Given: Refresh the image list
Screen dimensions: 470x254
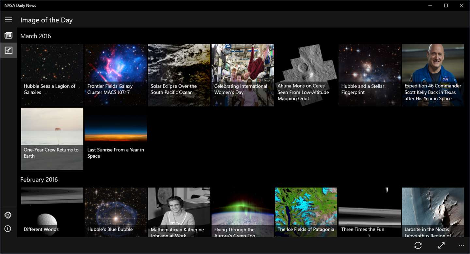Looking at the screenshot, I should click(x=418, y=246).
